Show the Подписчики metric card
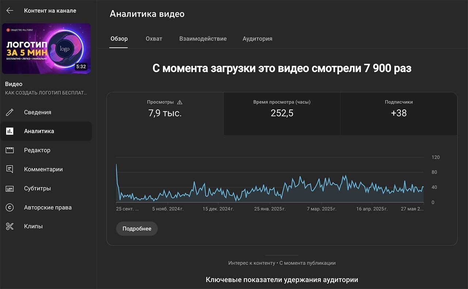The image size is (468, 289). (x=399, y=113)
